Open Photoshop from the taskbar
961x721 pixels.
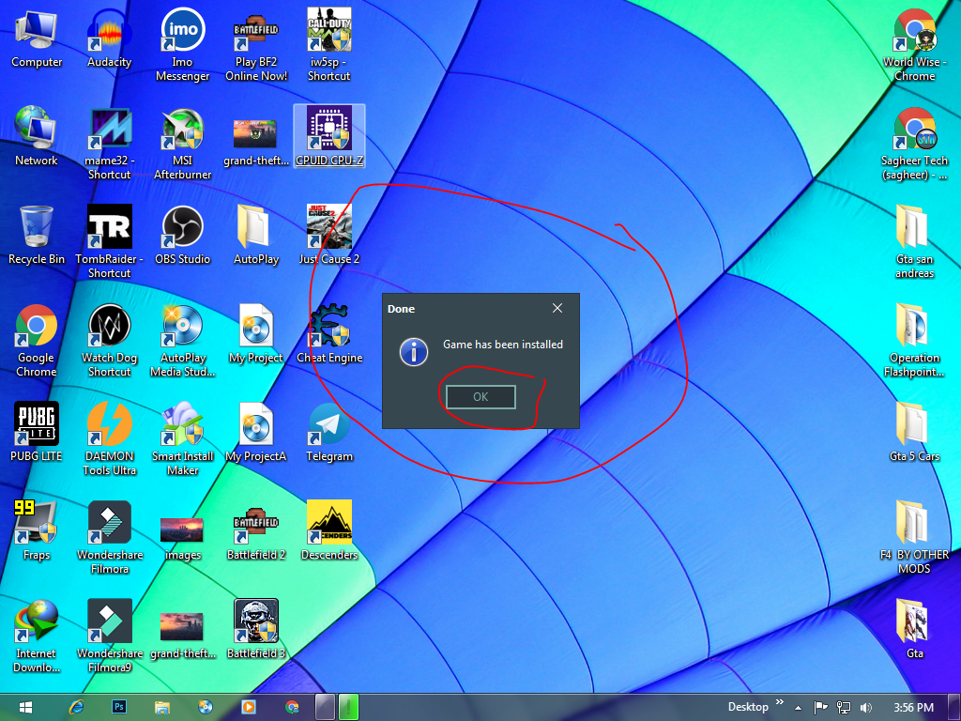click(119, 707)
